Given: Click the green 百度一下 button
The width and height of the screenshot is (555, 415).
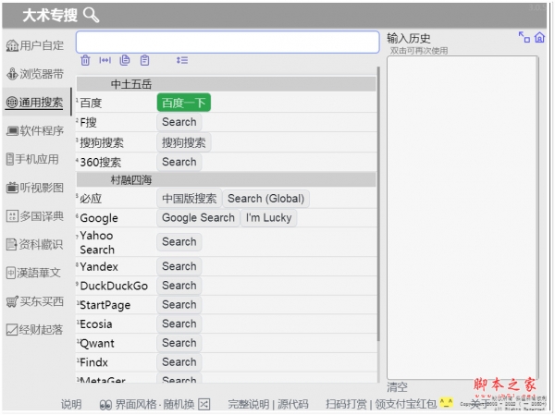Looking at the screenshot, I should click(184, 103).
